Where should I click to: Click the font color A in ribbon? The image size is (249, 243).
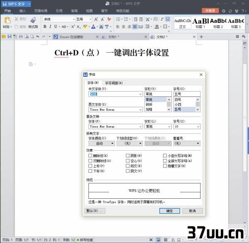click(93, 26)
